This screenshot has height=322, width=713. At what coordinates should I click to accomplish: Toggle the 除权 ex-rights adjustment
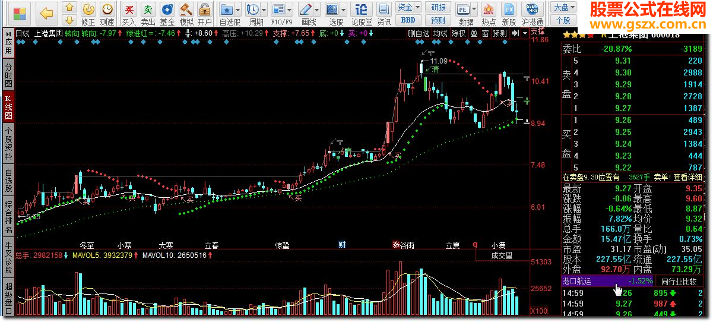click(459, 33)
